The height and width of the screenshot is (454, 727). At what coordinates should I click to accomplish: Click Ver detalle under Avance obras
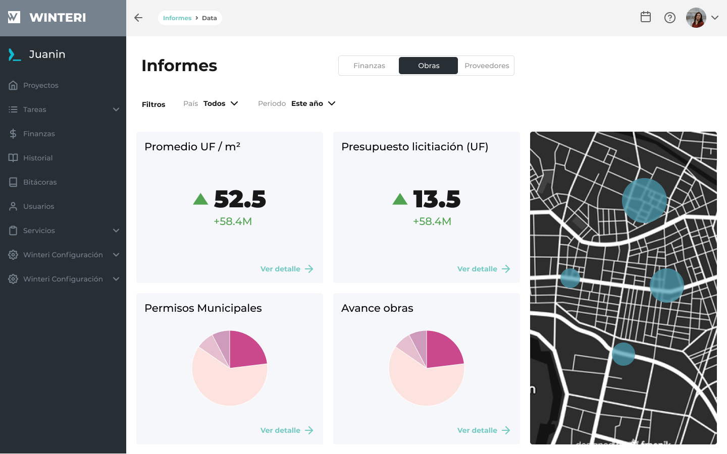point(483,430)
